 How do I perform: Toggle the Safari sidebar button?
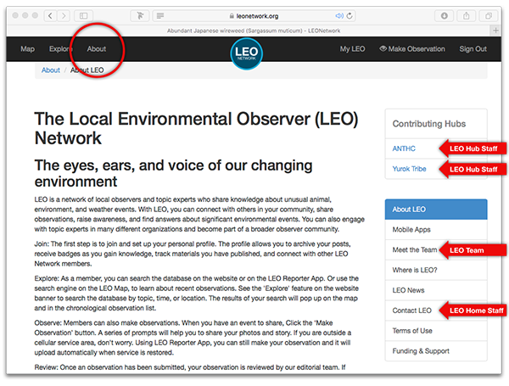[84, 15]
